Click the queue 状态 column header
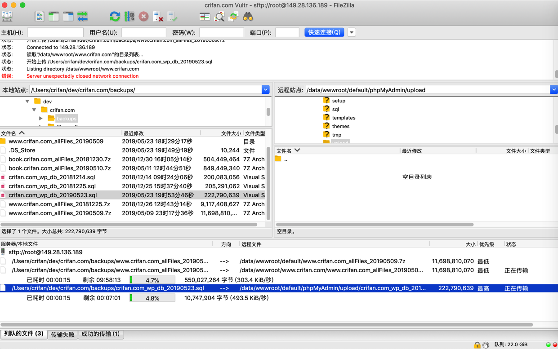The image size is (558, 349). [531, 244]
